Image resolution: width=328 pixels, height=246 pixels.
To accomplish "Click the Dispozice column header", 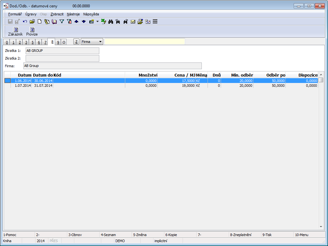I will coord(302,75).
